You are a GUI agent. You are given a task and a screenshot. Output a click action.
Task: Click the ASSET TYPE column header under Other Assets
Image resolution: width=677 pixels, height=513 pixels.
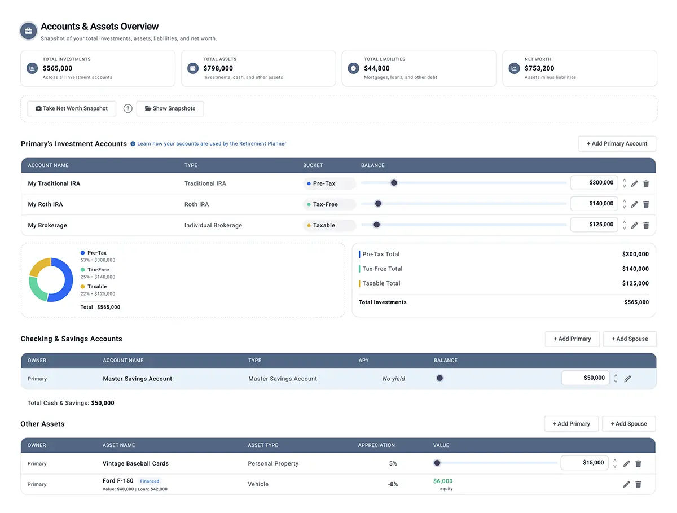click(263, 445)
